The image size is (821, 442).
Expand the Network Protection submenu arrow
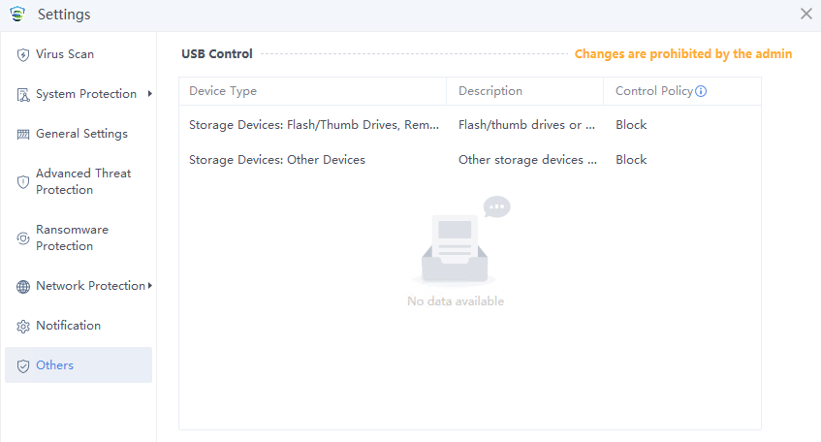[x=150, y=286]
